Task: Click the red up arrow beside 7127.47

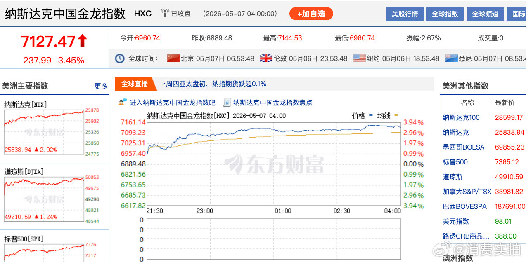Action: coord(83,41)
